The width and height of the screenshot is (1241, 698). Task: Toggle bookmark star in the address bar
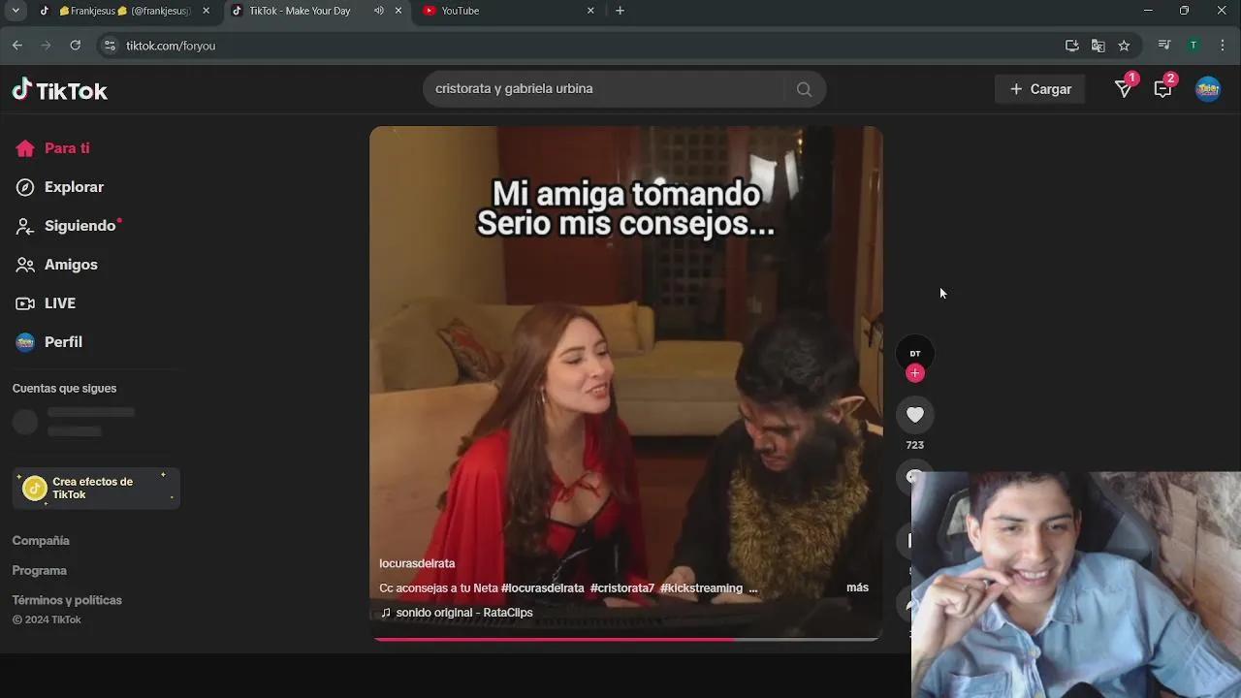[x=1124, y=45]
